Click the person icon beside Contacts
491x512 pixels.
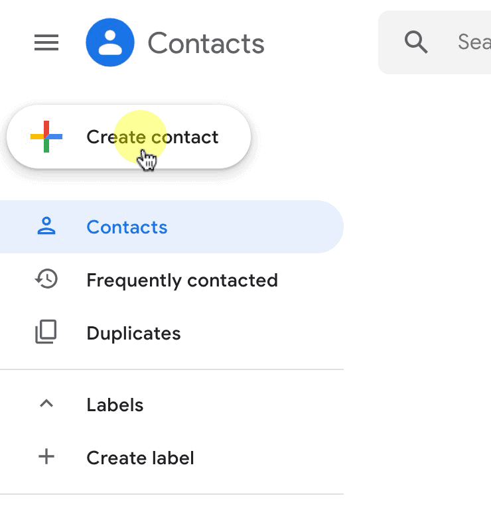point(46,226)
